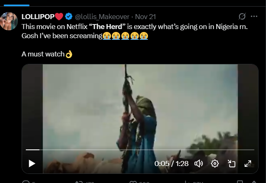Click the Grok icon on the tweet
The width and height of the screenshot is (266, 183).
coord(242,17)
